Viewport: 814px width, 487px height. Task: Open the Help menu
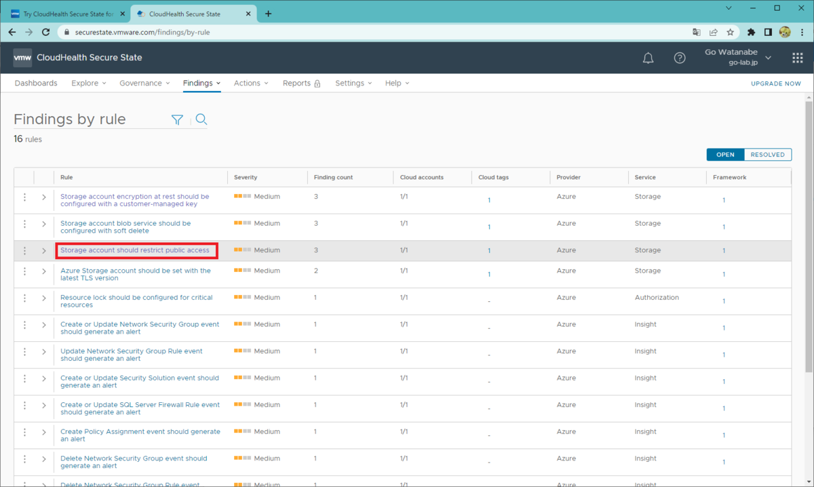[397, 83]
